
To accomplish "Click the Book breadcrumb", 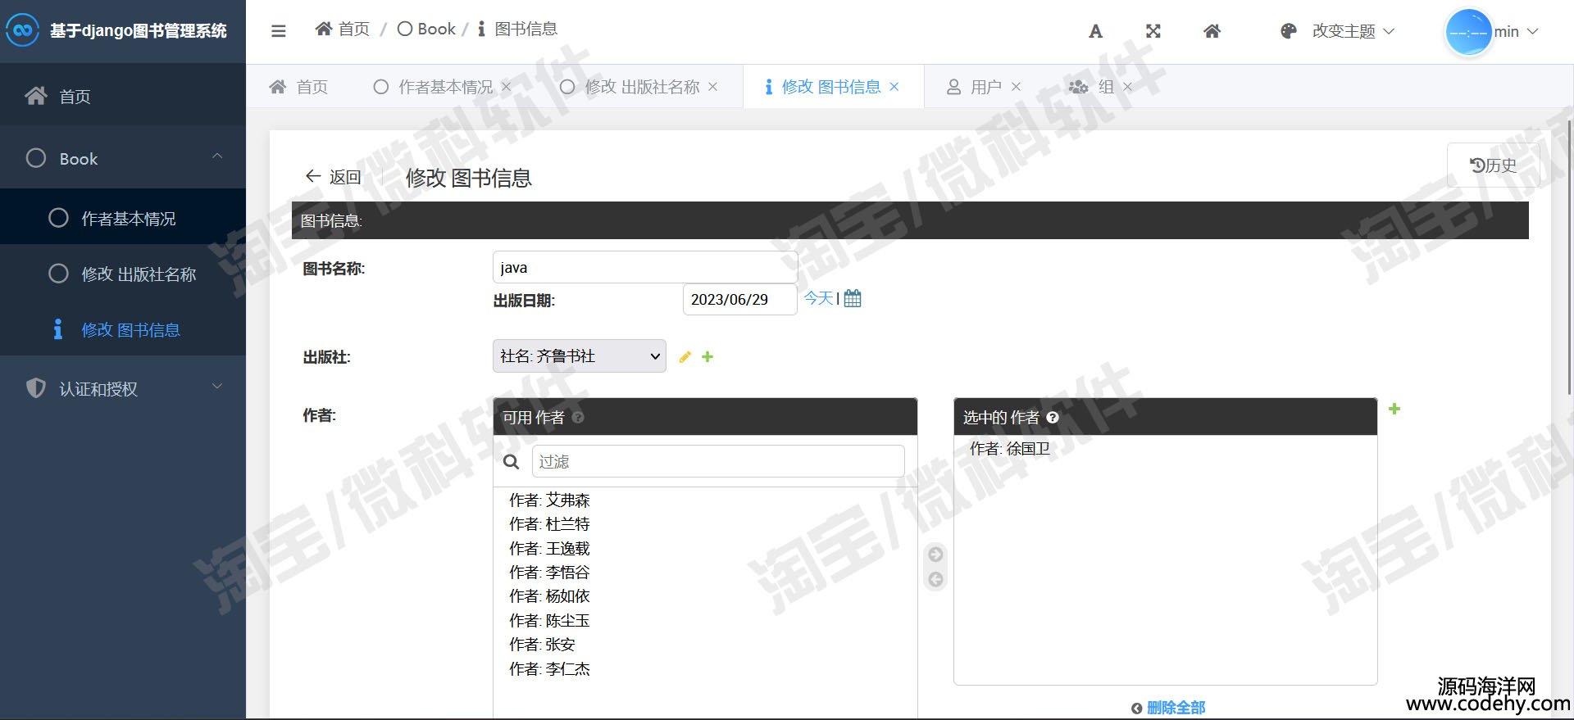I will [426, 29].
